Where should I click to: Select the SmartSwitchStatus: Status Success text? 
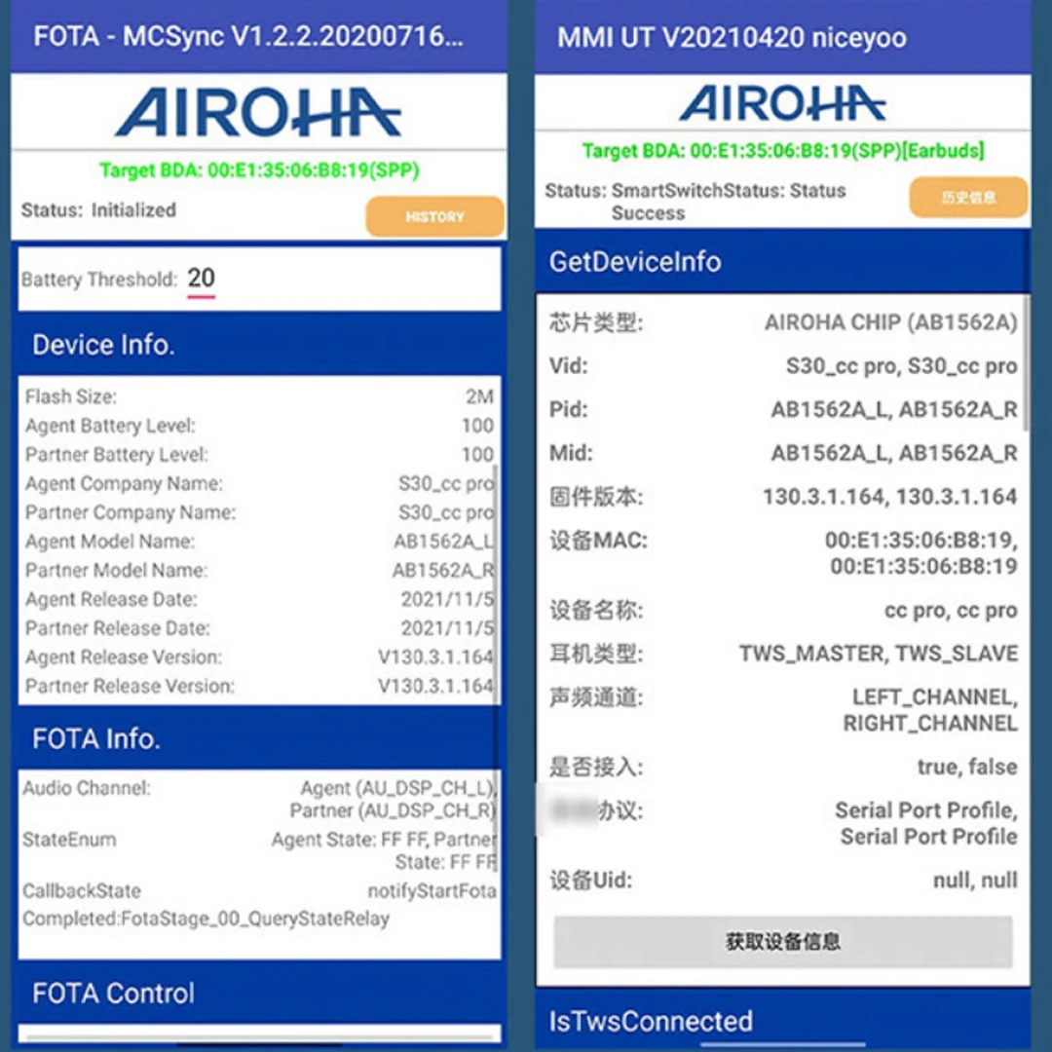[x=728, y=202]
